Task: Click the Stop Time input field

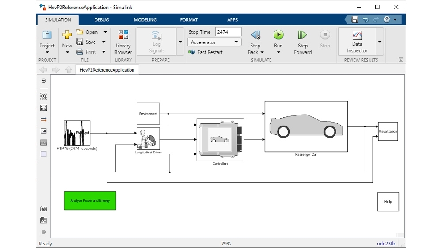Action: click(228, 32)
